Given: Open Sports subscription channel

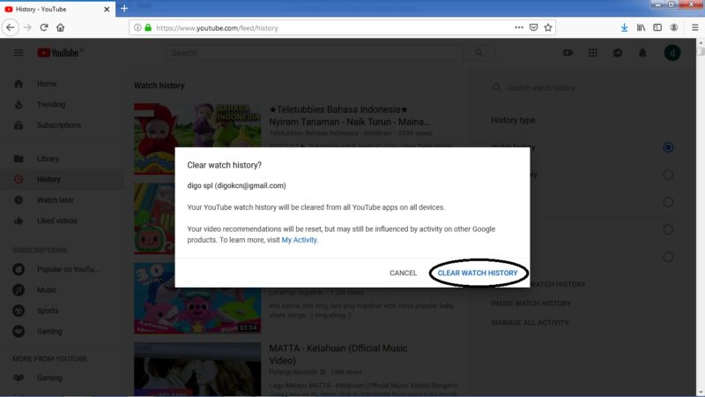Looking at the screenshot, I should pos(62,311).
